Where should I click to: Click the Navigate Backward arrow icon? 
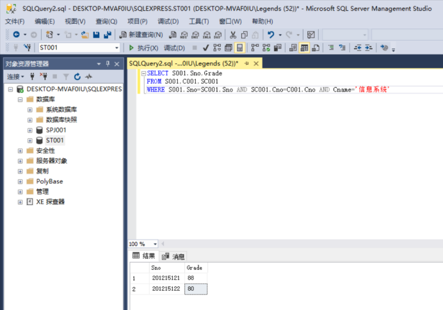(x=17, y=35)
